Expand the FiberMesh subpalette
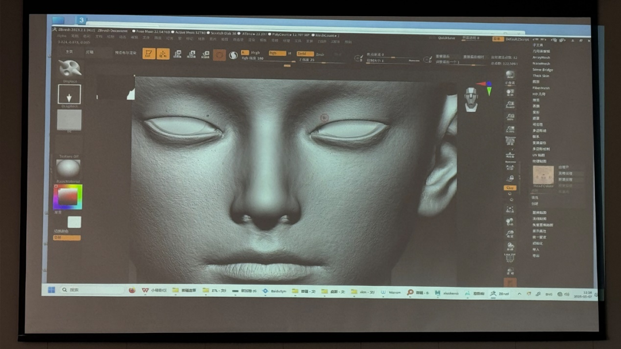 pyautogui.click(x=541, y=88)
